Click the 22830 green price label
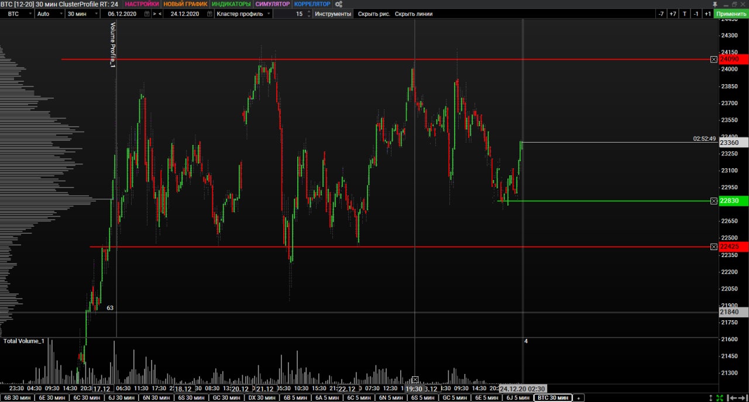The height and width of the screenshot is (402, 749). (733, 201)
